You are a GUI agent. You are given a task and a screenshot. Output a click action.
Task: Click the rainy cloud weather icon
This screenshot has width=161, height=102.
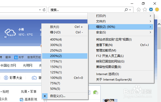10,33
